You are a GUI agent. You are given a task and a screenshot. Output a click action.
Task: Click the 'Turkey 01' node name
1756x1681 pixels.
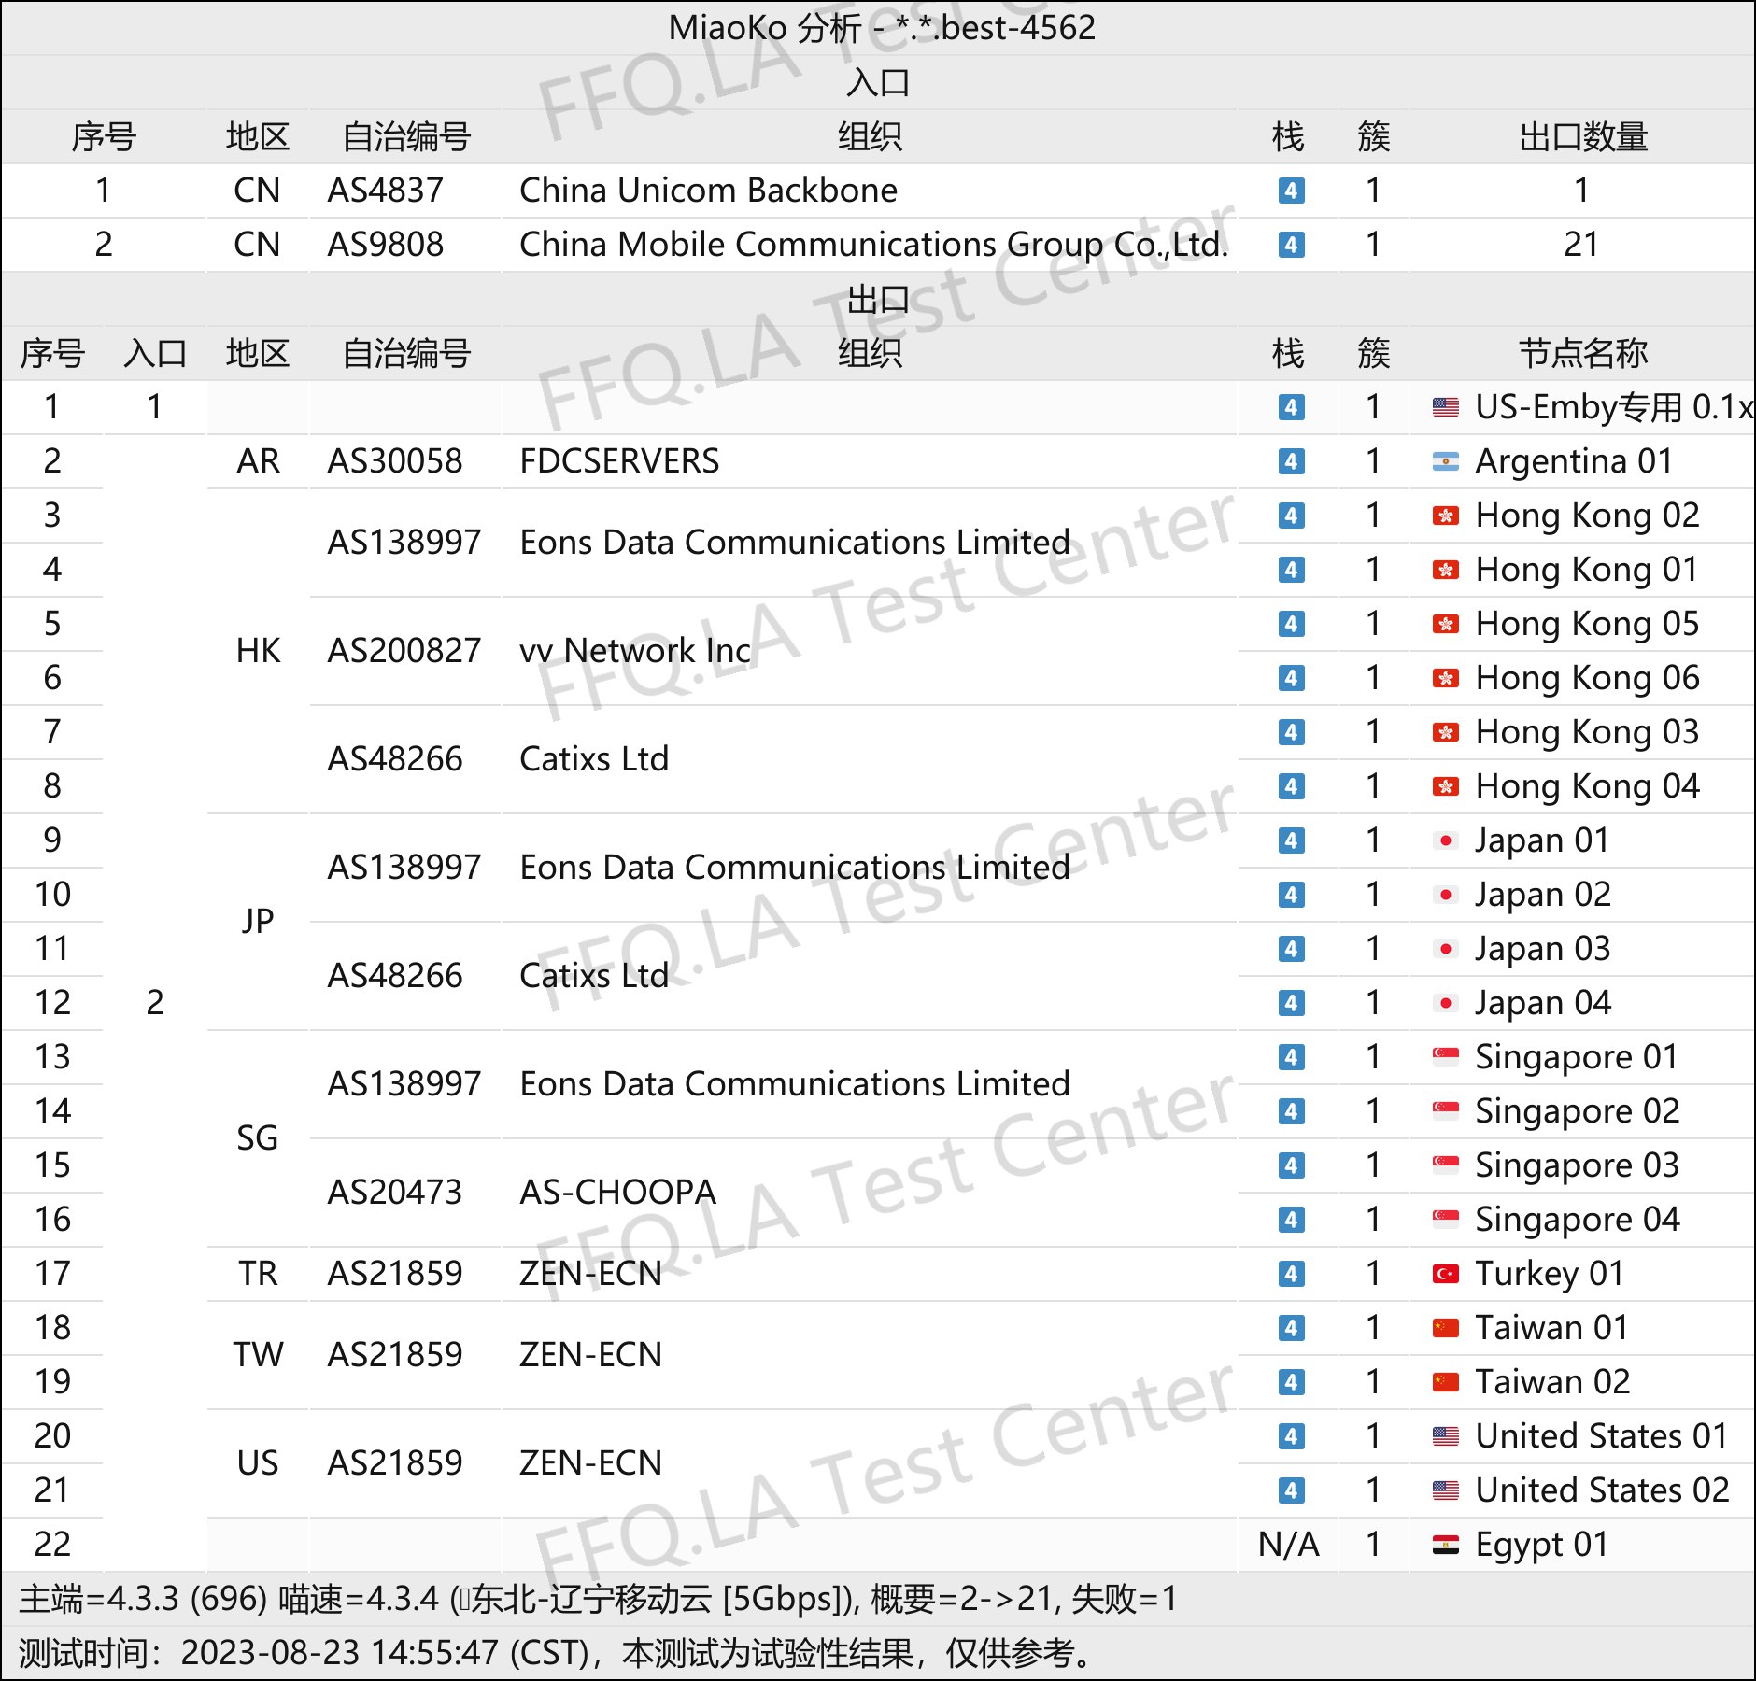pyautogui.click(x=1550, y=1274)
